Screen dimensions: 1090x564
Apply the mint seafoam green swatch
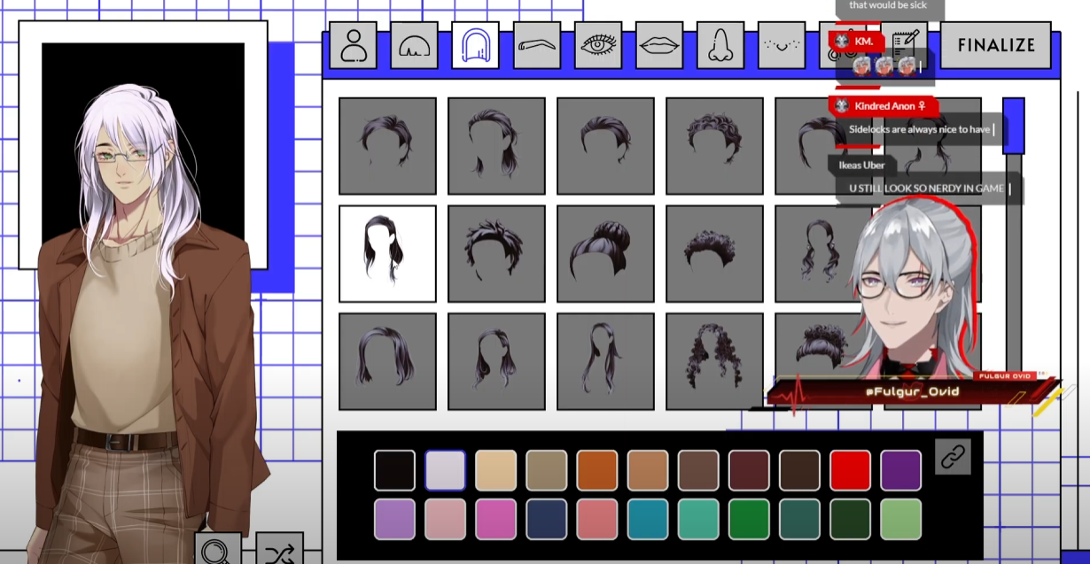click(698, 520)
